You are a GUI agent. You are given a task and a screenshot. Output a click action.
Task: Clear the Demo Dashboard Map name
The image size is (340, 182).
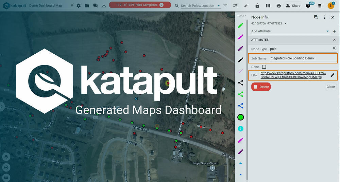click(72, 5)
